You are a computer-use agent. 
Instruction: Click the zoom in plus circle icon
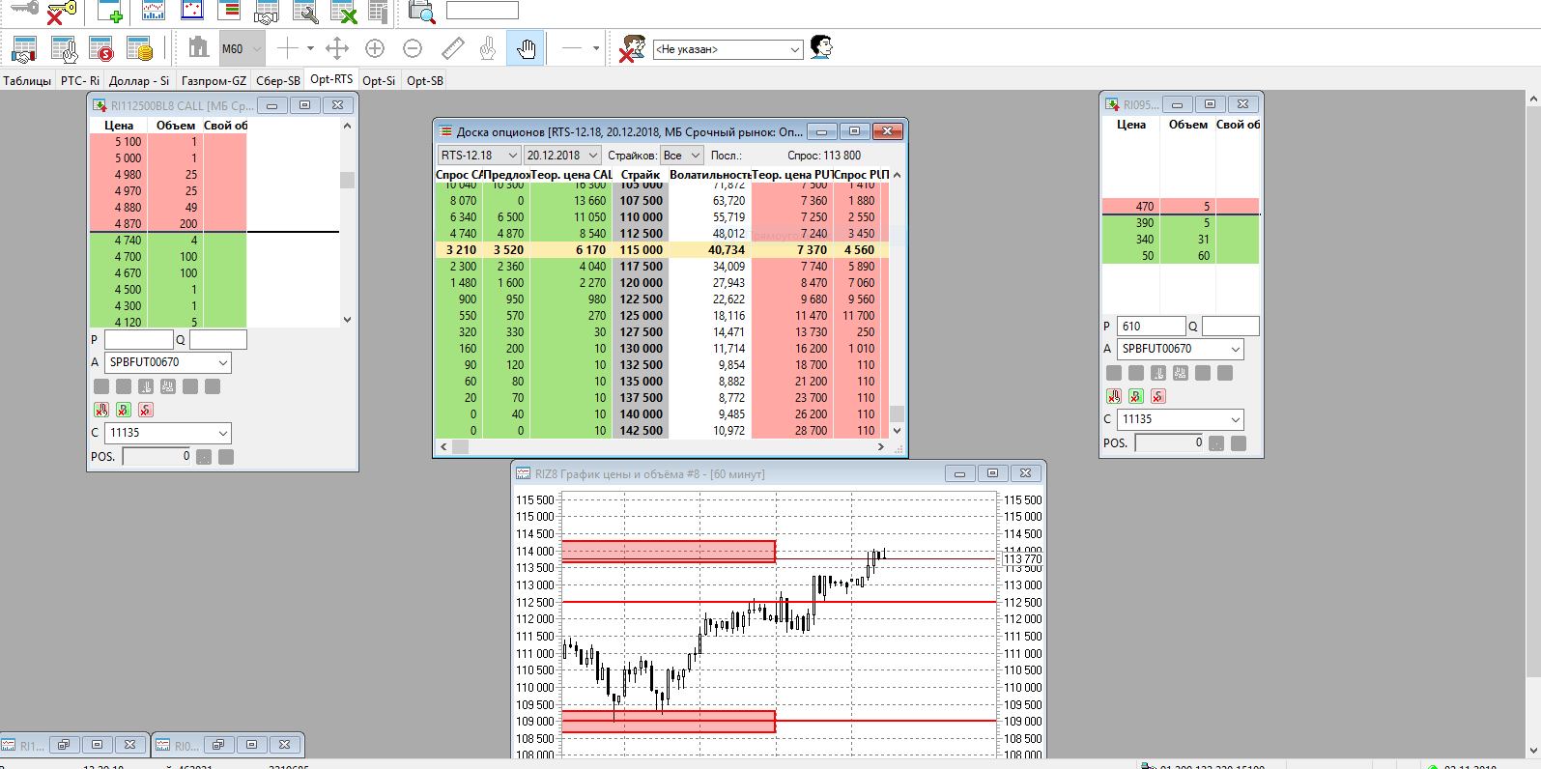click(375, 48)
